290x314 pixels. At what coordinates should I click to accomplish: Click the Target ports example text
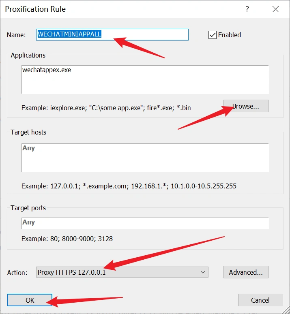pos(67,239)
